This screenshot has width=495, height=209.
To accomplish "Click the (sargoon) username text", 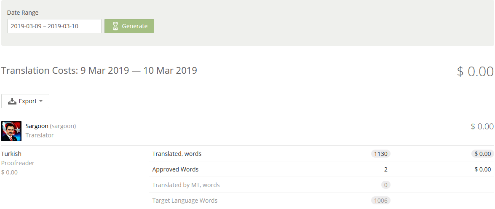I will [x=63, y=126].
